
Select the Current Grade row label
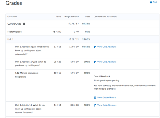[x=14, y=24]
